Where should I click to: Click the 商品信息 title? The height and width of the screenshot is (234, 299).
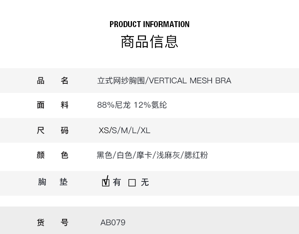coord(149,41)
